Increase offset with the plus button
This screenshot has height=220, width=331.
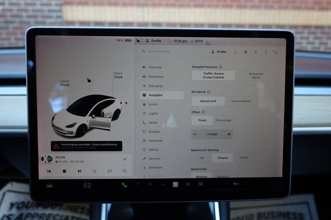(x=229, y=134)
